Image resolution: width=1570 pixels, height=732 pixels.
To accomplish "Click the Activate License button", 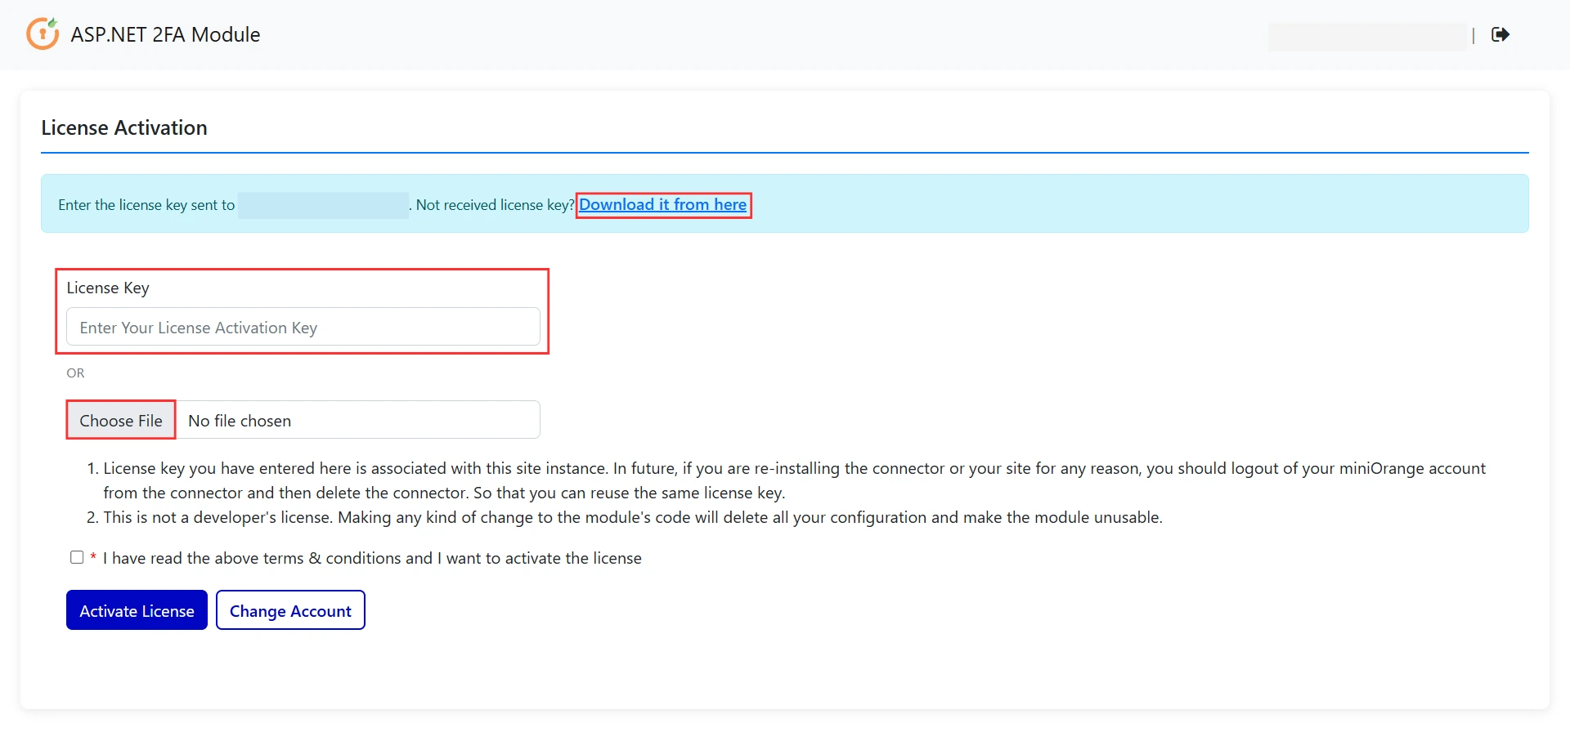I will 137,610.
